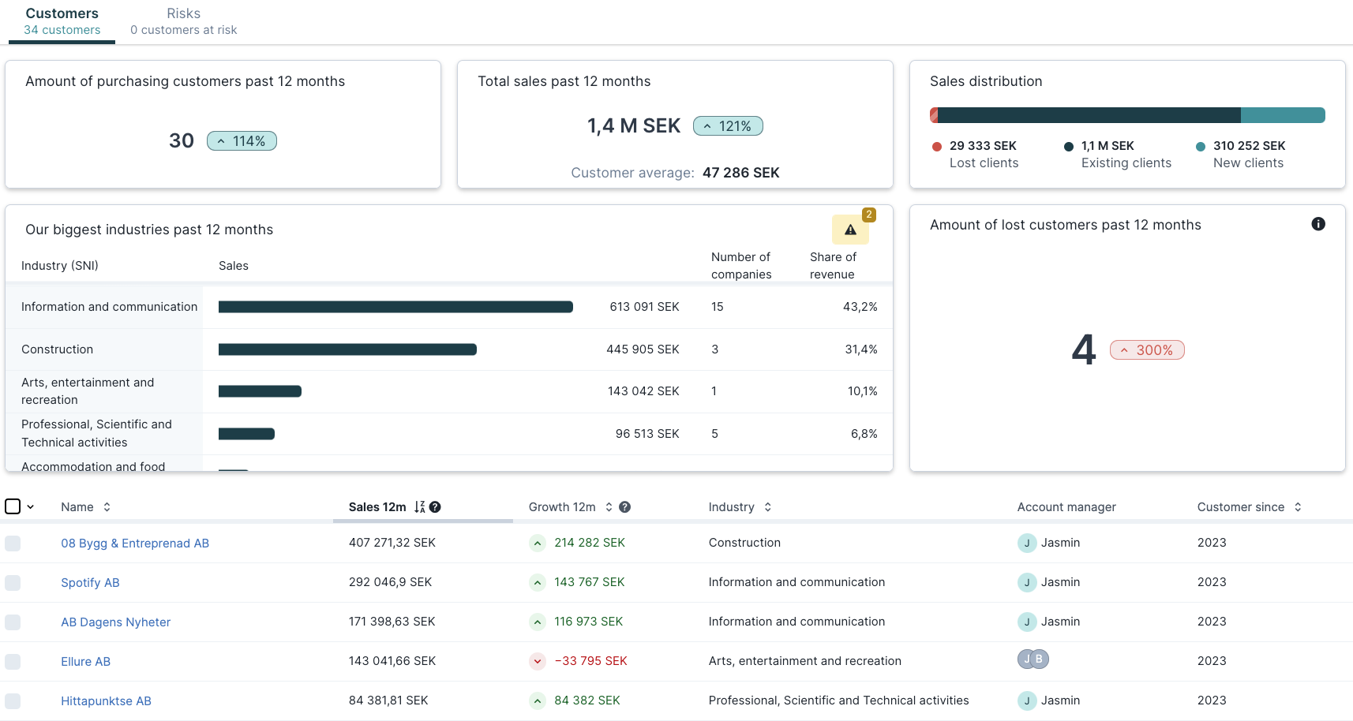This screenshot has height=721, width=1353.
Task: Click Jasmin avatar in Hittapunktse AB row
Action: [x=1027, y=700]
